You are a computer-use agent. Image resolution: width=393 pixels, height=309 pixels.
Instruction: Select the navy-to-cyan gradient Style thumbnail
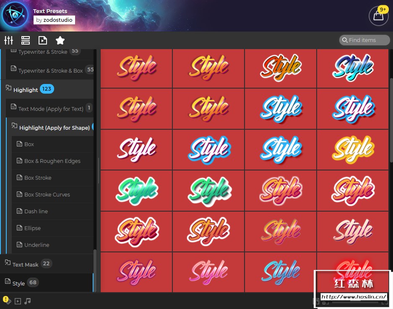[353, 68]
